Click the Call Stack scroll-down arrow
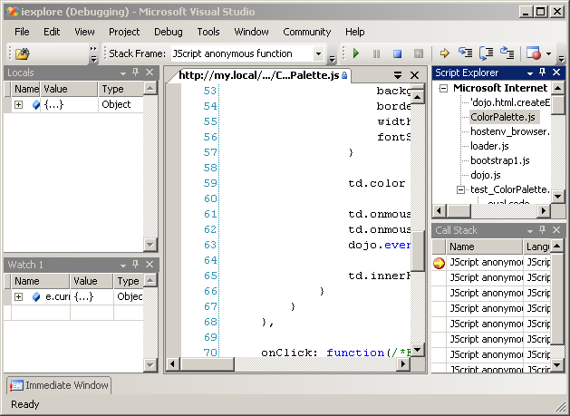This screenshot has width=570, height=416. (557, 364)
